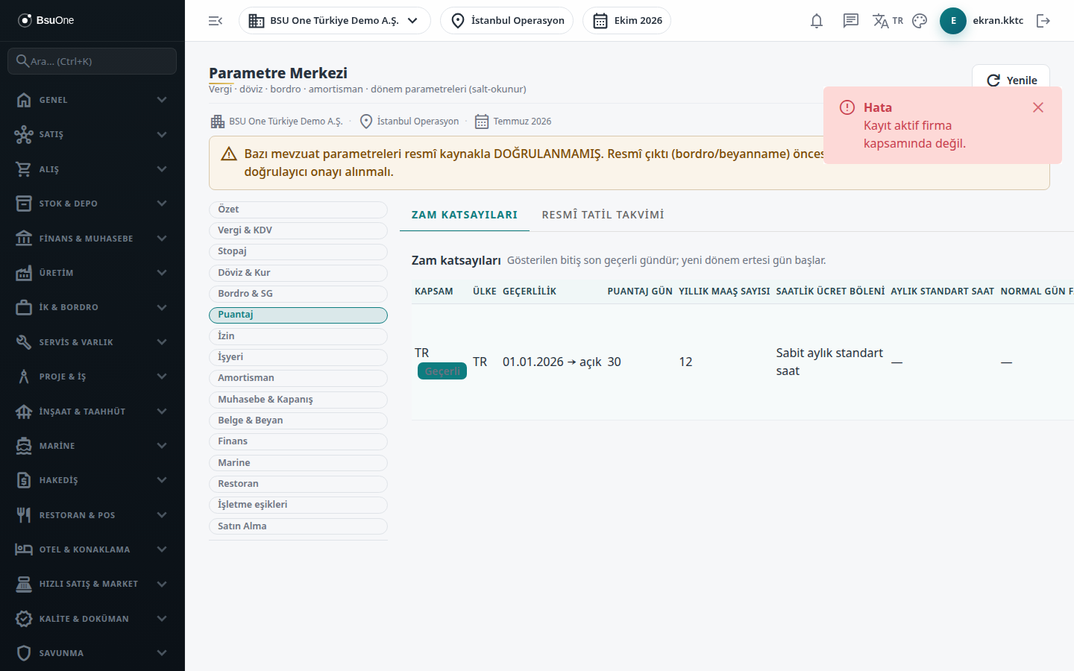Image resolution: width=1074 pixels, height=671 pixels.
Task: Open the Stok & Depo archive icon
Action: (x=24, y=204)
